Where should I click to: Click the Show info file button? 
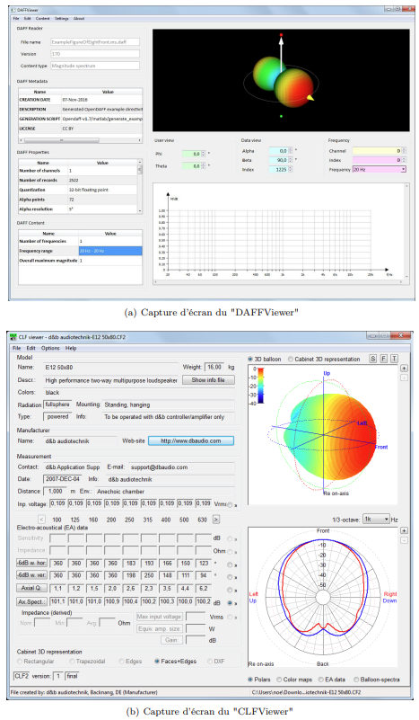[208, 379]
